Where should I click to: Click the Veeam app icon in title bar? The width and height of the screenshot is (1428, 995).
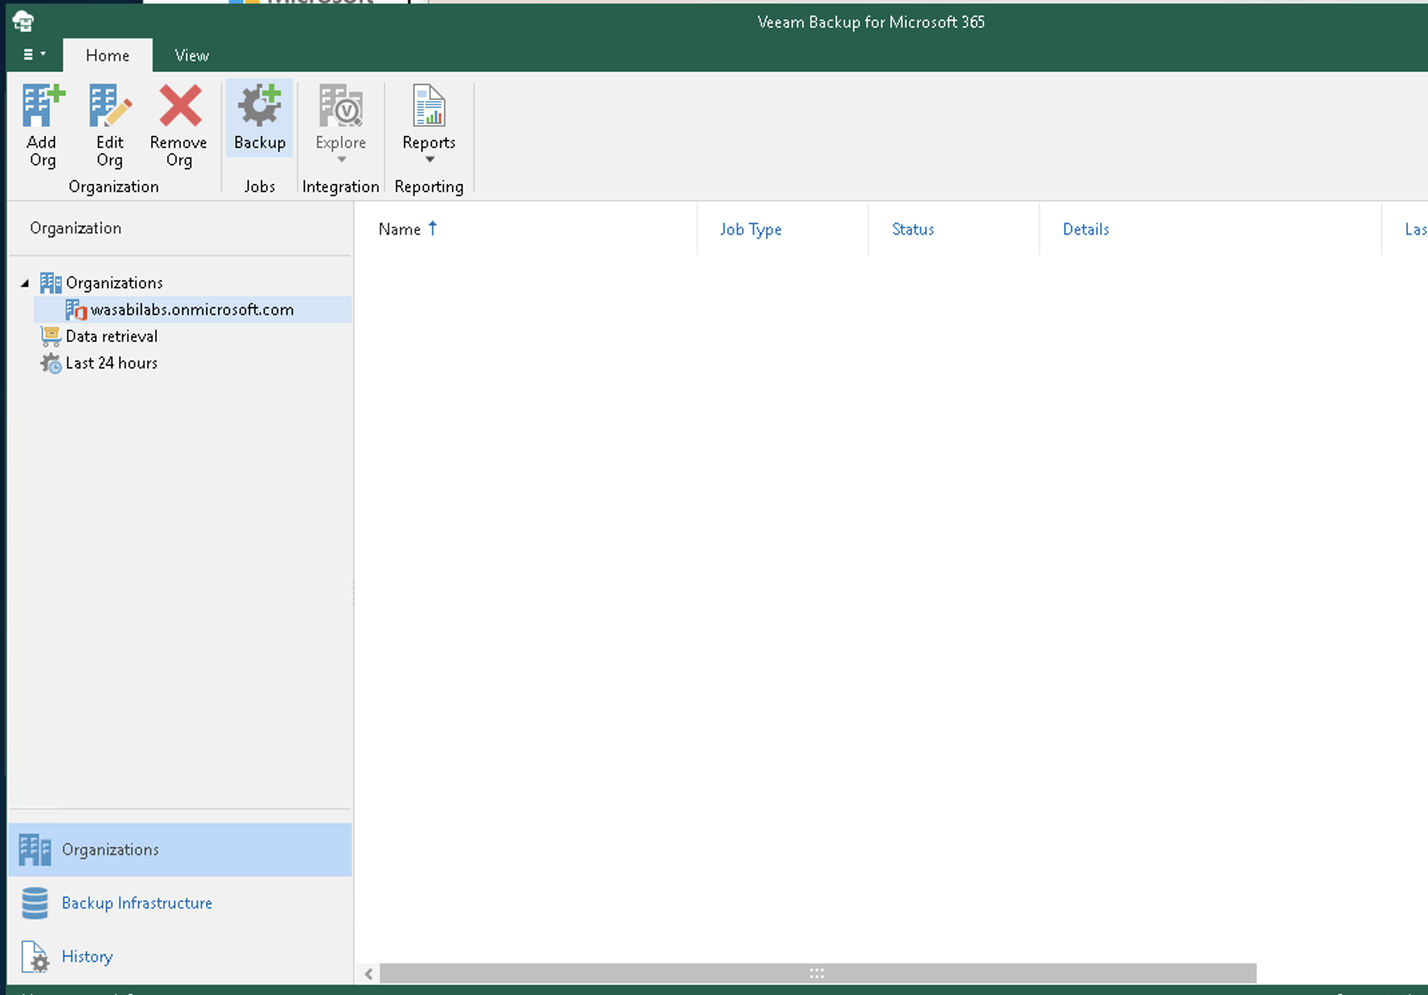click(23, 21)
